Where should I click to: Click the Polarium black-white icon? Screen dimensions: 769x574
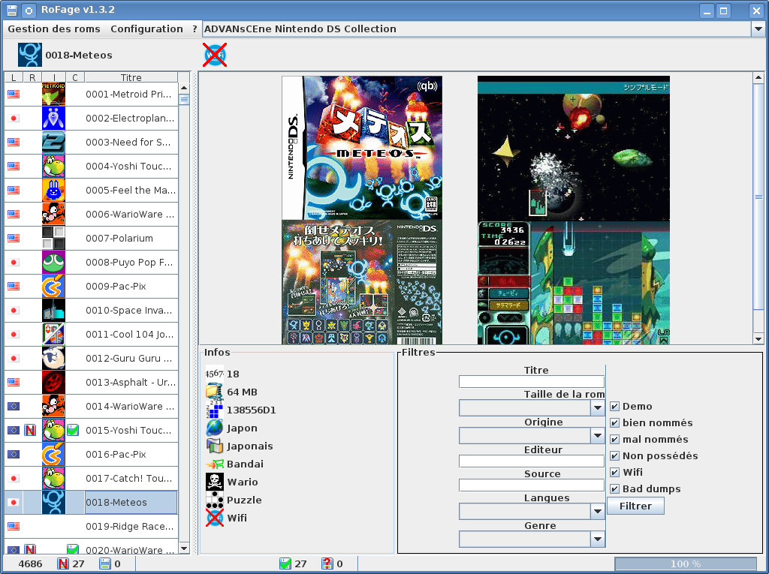point(53,238)
